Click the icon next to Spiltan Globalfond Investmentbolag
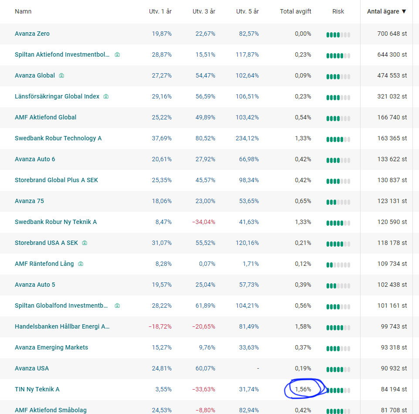The image size is (419, 414). pyautogui.click(x=117, y=306)
